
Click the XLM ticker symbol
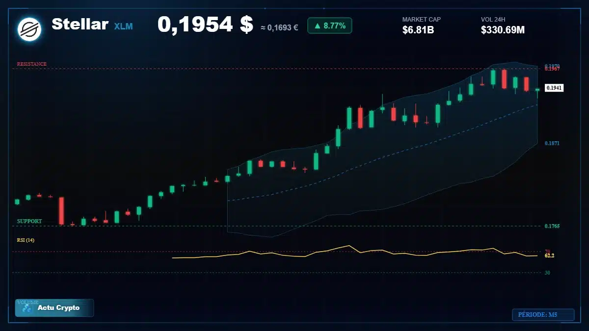124,26
